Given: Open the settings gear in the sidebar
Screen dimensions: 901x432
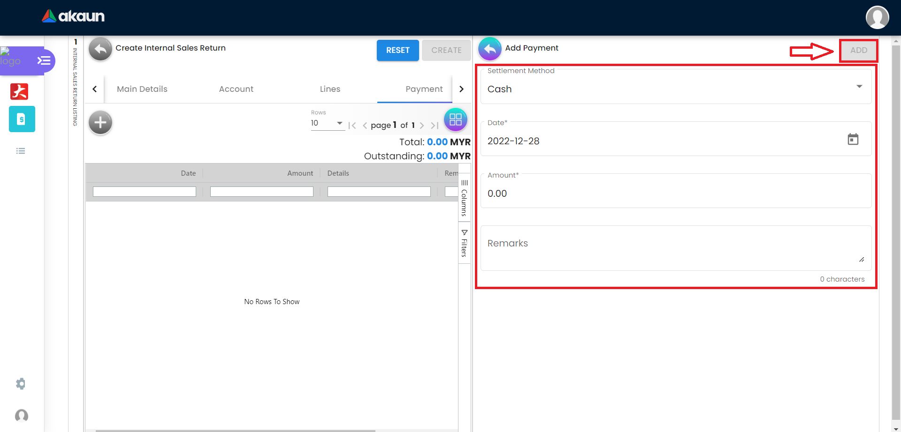Looking at the screenshot, I should point(21,384).
